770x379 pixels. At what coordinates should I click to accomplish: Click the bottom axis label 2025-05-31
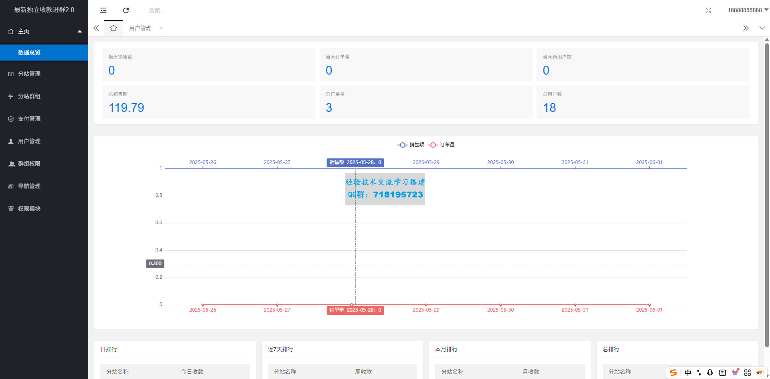(x=575, y=310)
